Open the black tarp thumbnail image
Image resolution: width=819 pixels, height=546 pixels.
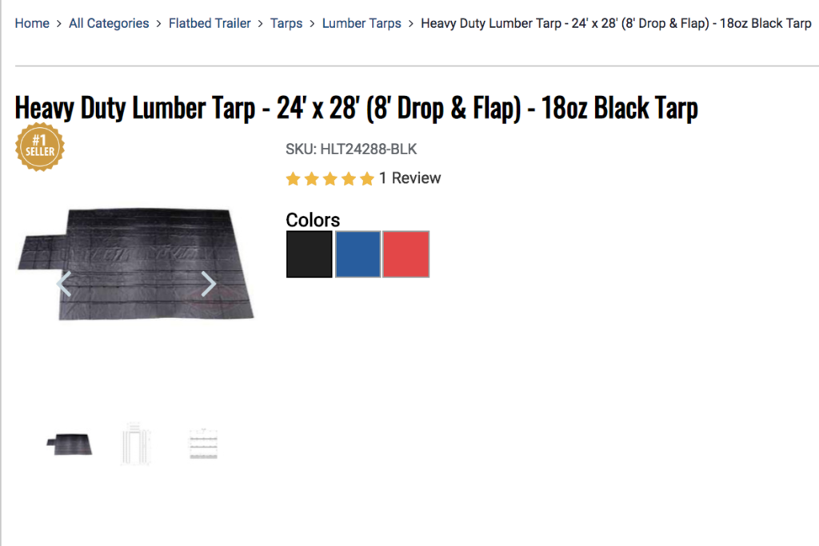[70, 444]
